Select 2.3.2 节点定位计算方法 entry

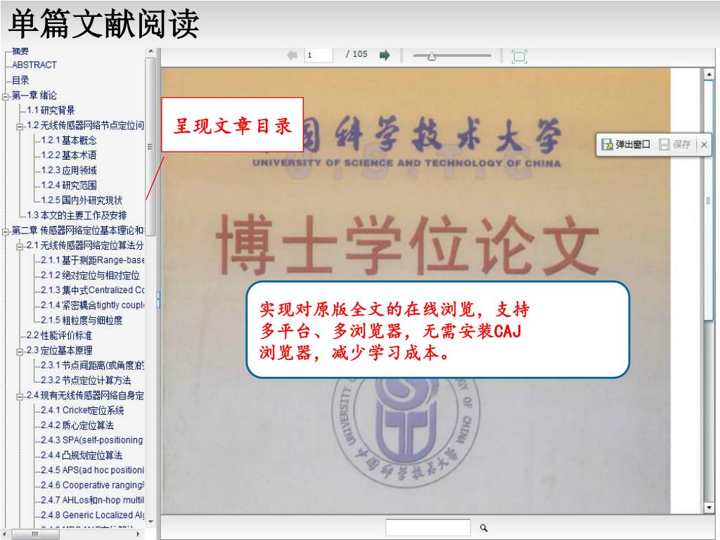click(x=86, y=380)
